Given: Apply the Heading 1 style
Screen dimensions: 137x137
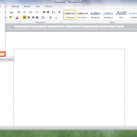Looking at the screenshot, I should (x=95, y=15).
